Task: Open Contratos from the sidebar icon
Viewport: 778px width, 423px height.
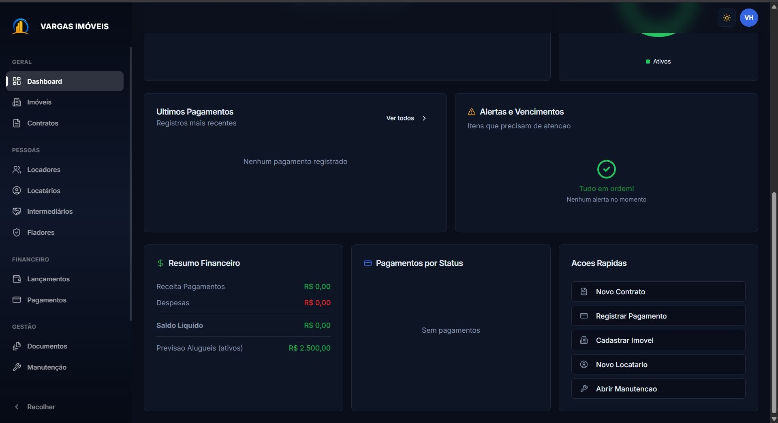Action: [x=17, y=123]
